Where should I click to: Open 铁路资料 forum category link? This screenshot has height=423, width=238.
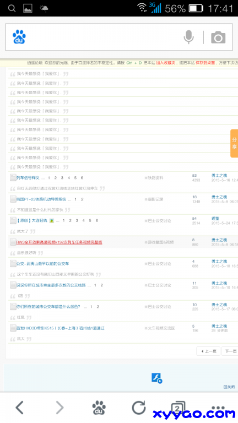click(x=155, y=178)
